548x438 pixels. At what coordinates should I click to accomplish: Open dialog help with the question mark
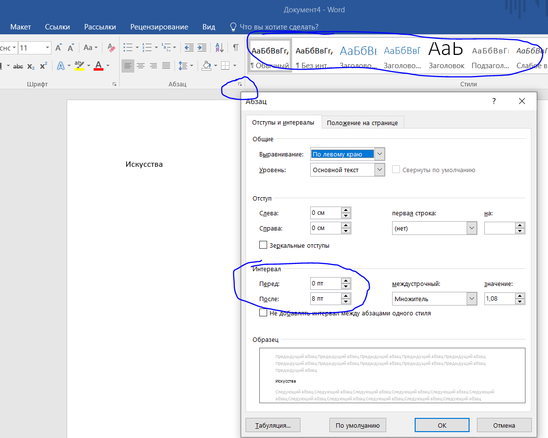pyautogui.click(x=494, y=101)
